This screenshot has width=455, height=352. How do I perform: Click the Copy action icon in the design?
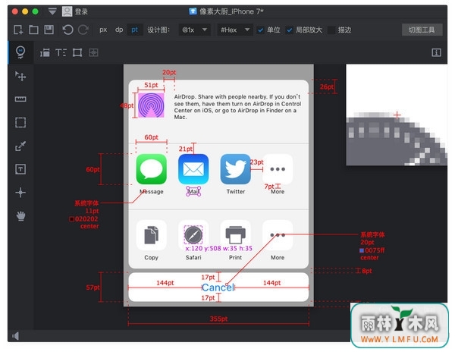[x=151, y=235]
